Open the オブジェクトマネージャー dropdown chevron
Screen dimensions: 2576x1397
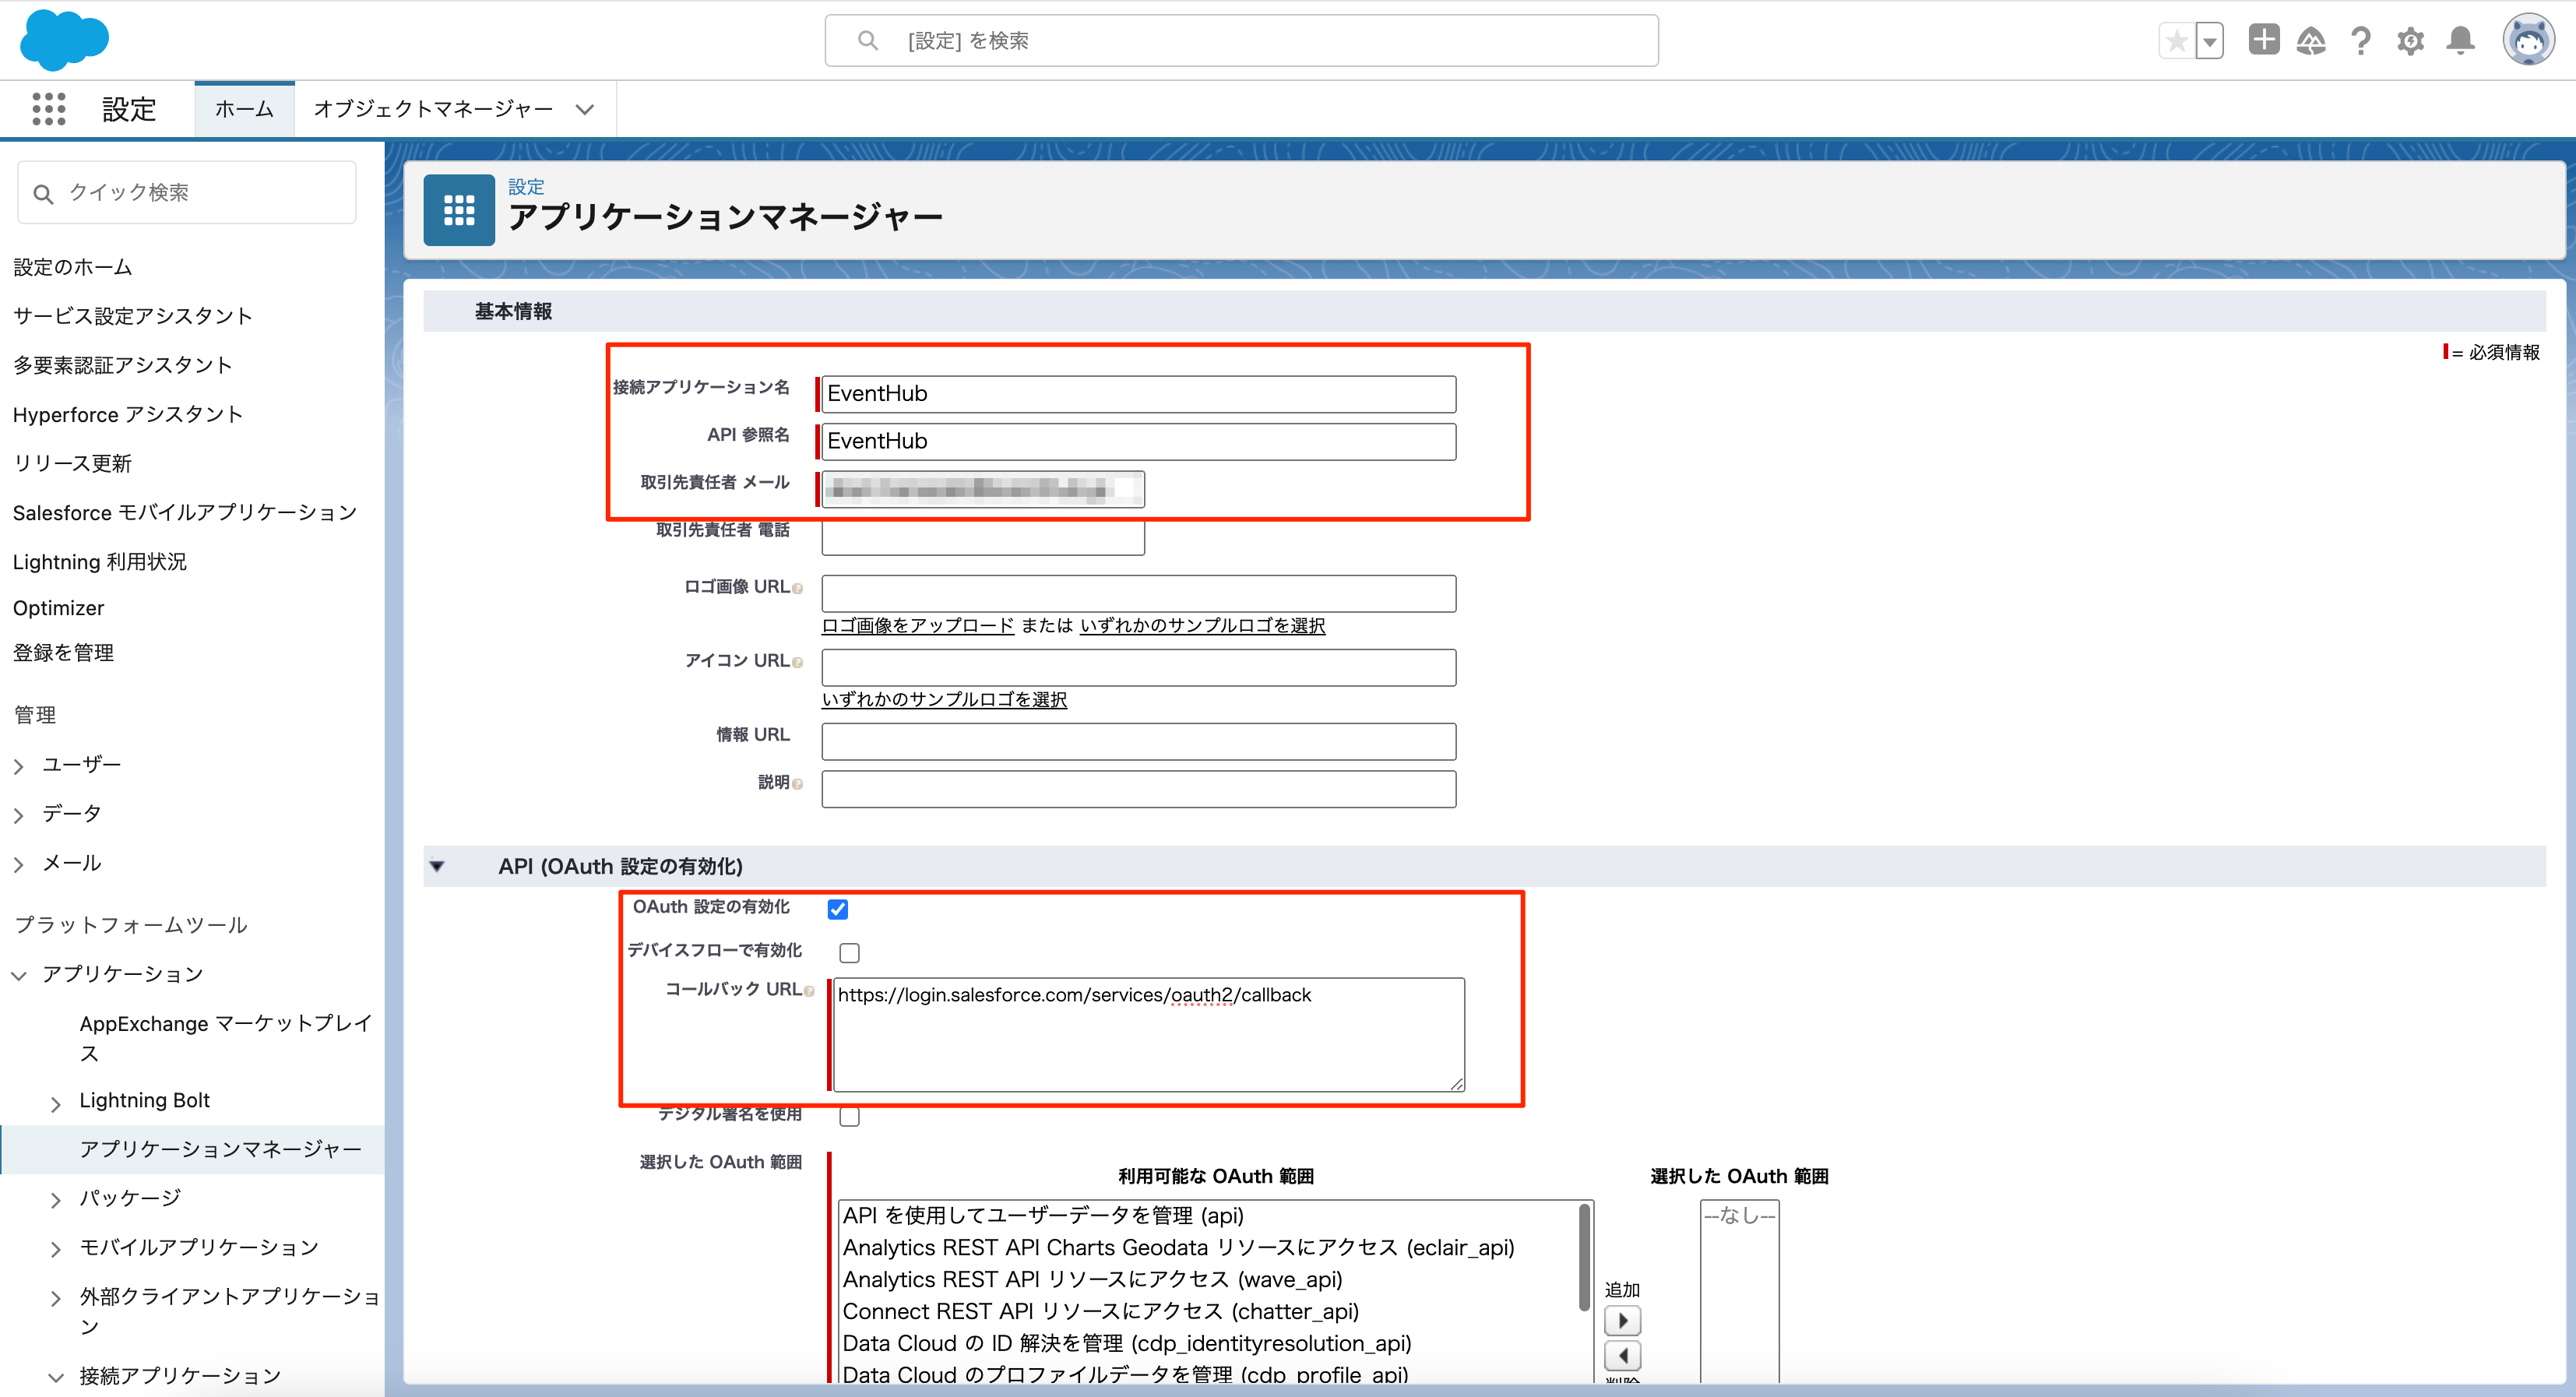(x=585, y=110)
